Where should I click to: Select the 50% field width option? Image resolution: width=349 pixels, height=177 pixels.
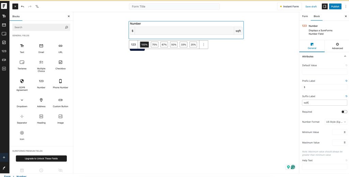[x=174, y=45]
